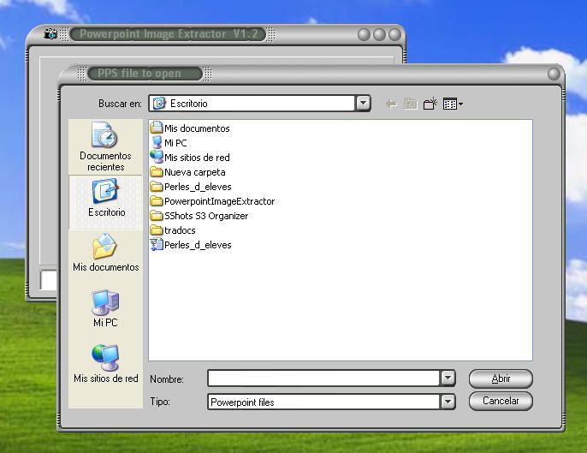Viewport: 587px width, 453px height.
Task: Click the up one level folder icon
Action: coord(411,104)
